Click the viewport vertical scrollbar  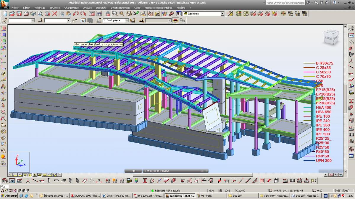345,98
